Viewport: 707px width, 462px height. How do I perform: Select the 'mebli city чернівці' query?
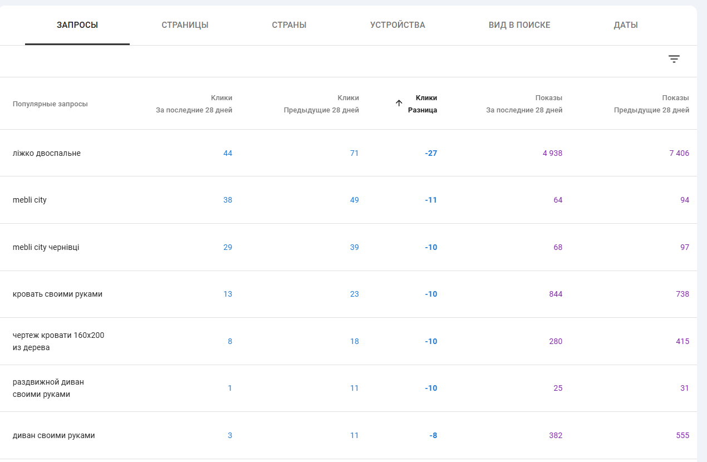[x=46, y=247]
